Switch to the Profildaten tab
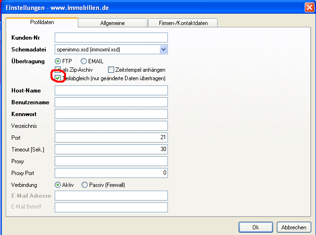 [42, 23]
